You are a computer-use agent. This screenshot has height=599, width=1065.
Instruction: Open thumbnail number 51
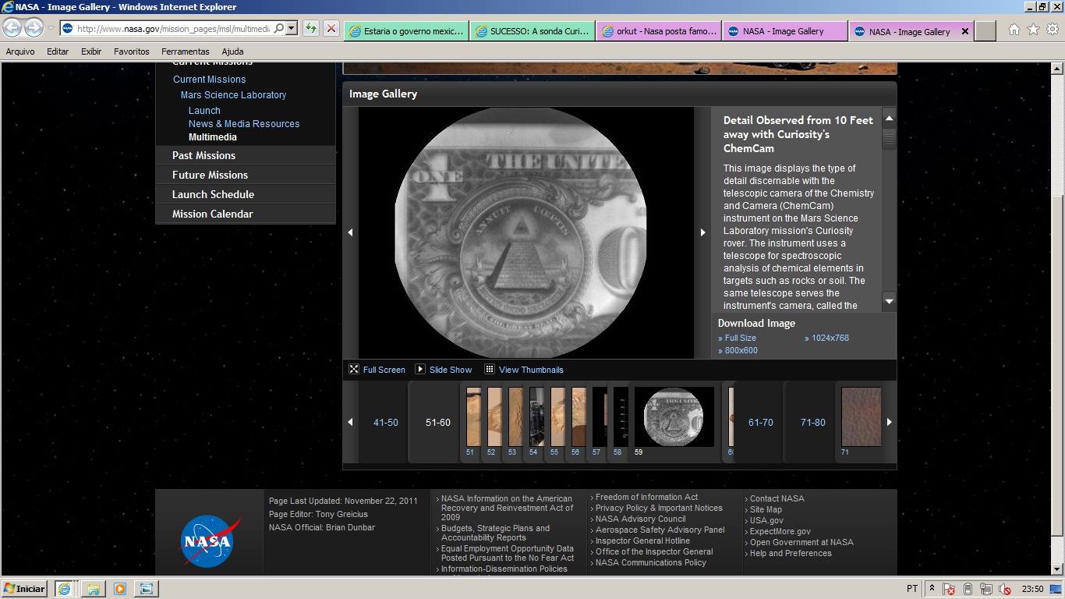[473, 417]
